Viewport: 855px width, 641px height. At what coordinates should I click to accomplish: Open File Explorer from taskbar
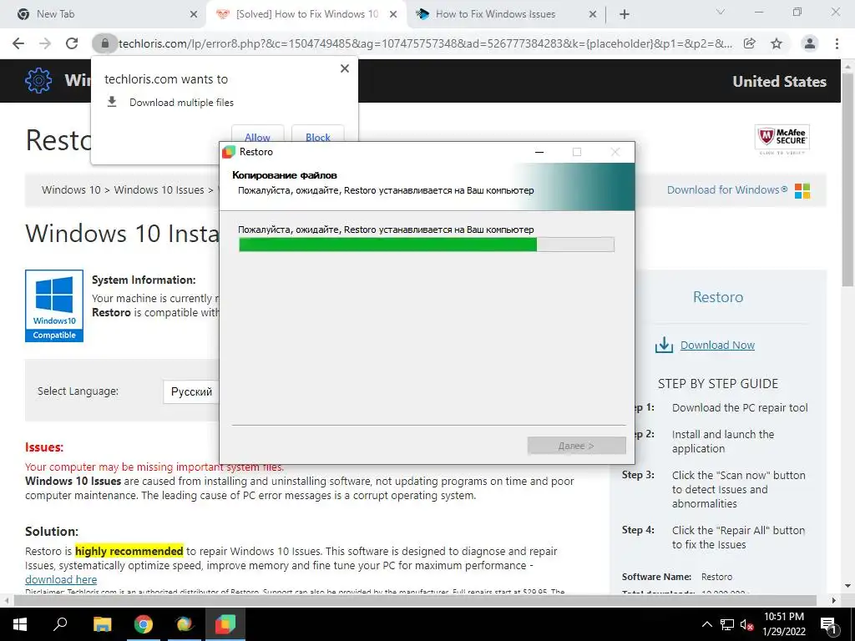pos(103,624)
